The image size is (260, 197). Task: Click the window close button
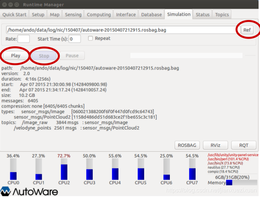(x=4, y=4)
